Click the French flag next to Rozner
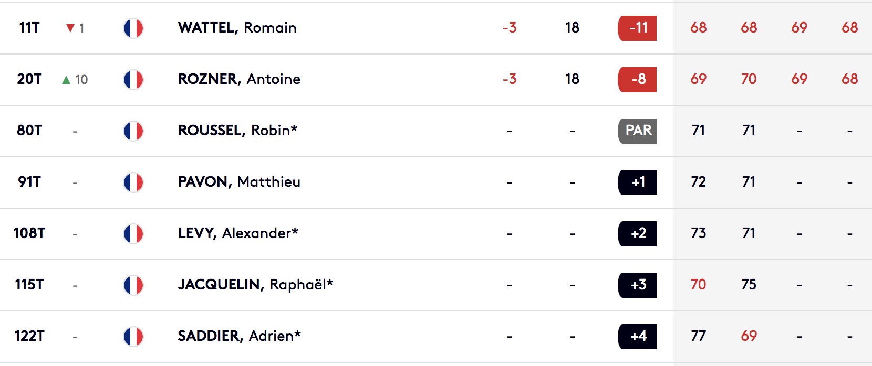Screen dimensions: 872x366 point(133,80)
